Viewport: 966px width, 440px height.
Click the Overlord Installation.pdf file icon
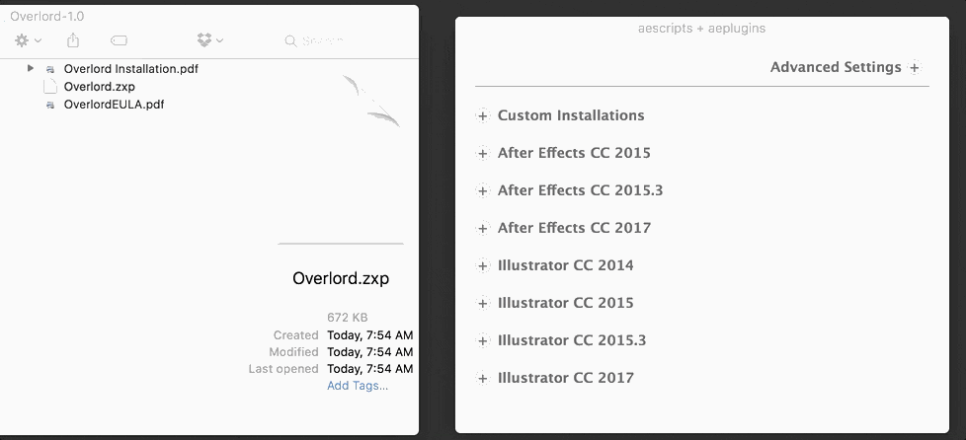coord(50,69)
